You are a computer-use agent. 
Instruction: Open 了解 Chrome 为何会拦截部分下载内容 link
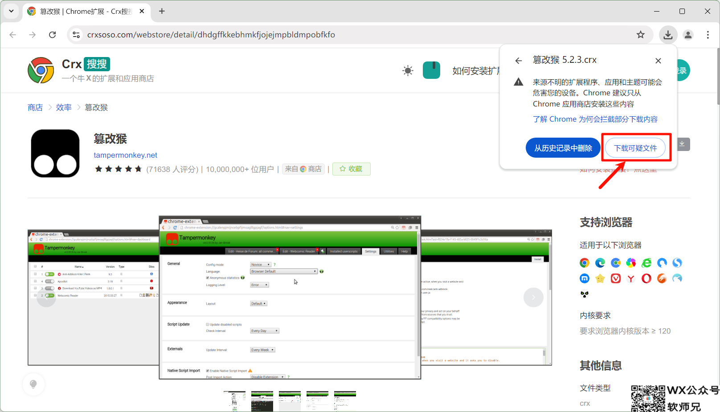point(595,119)
